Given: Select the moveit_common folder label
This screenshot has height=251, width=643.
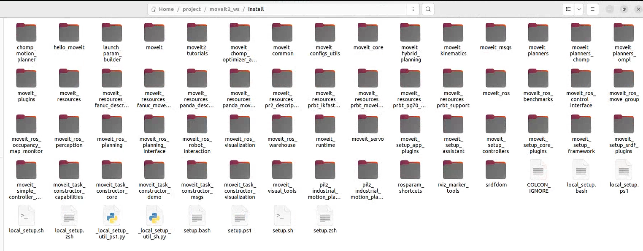Looking at the screenshot, I should 283,50.
